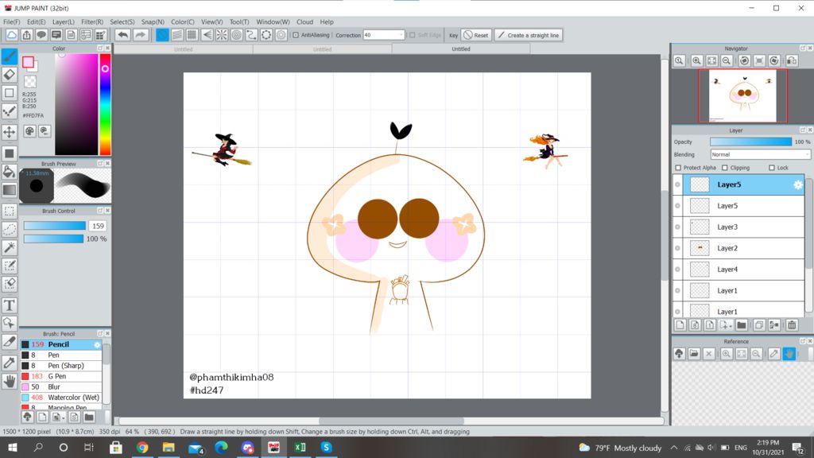This screenshot has height=458, width=814.
Task: Rotate canvas left in the Navigator
Action: point(744,60)
